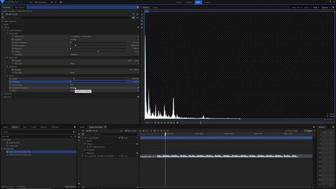This screenshot has width=336, height=189.
Task: Toggle keyframing for Height property
Action: point(10,79)
